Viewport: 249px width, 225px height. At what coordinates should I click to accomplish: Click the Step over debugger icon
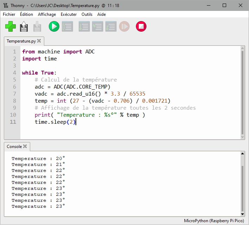[x=84, y=26]
